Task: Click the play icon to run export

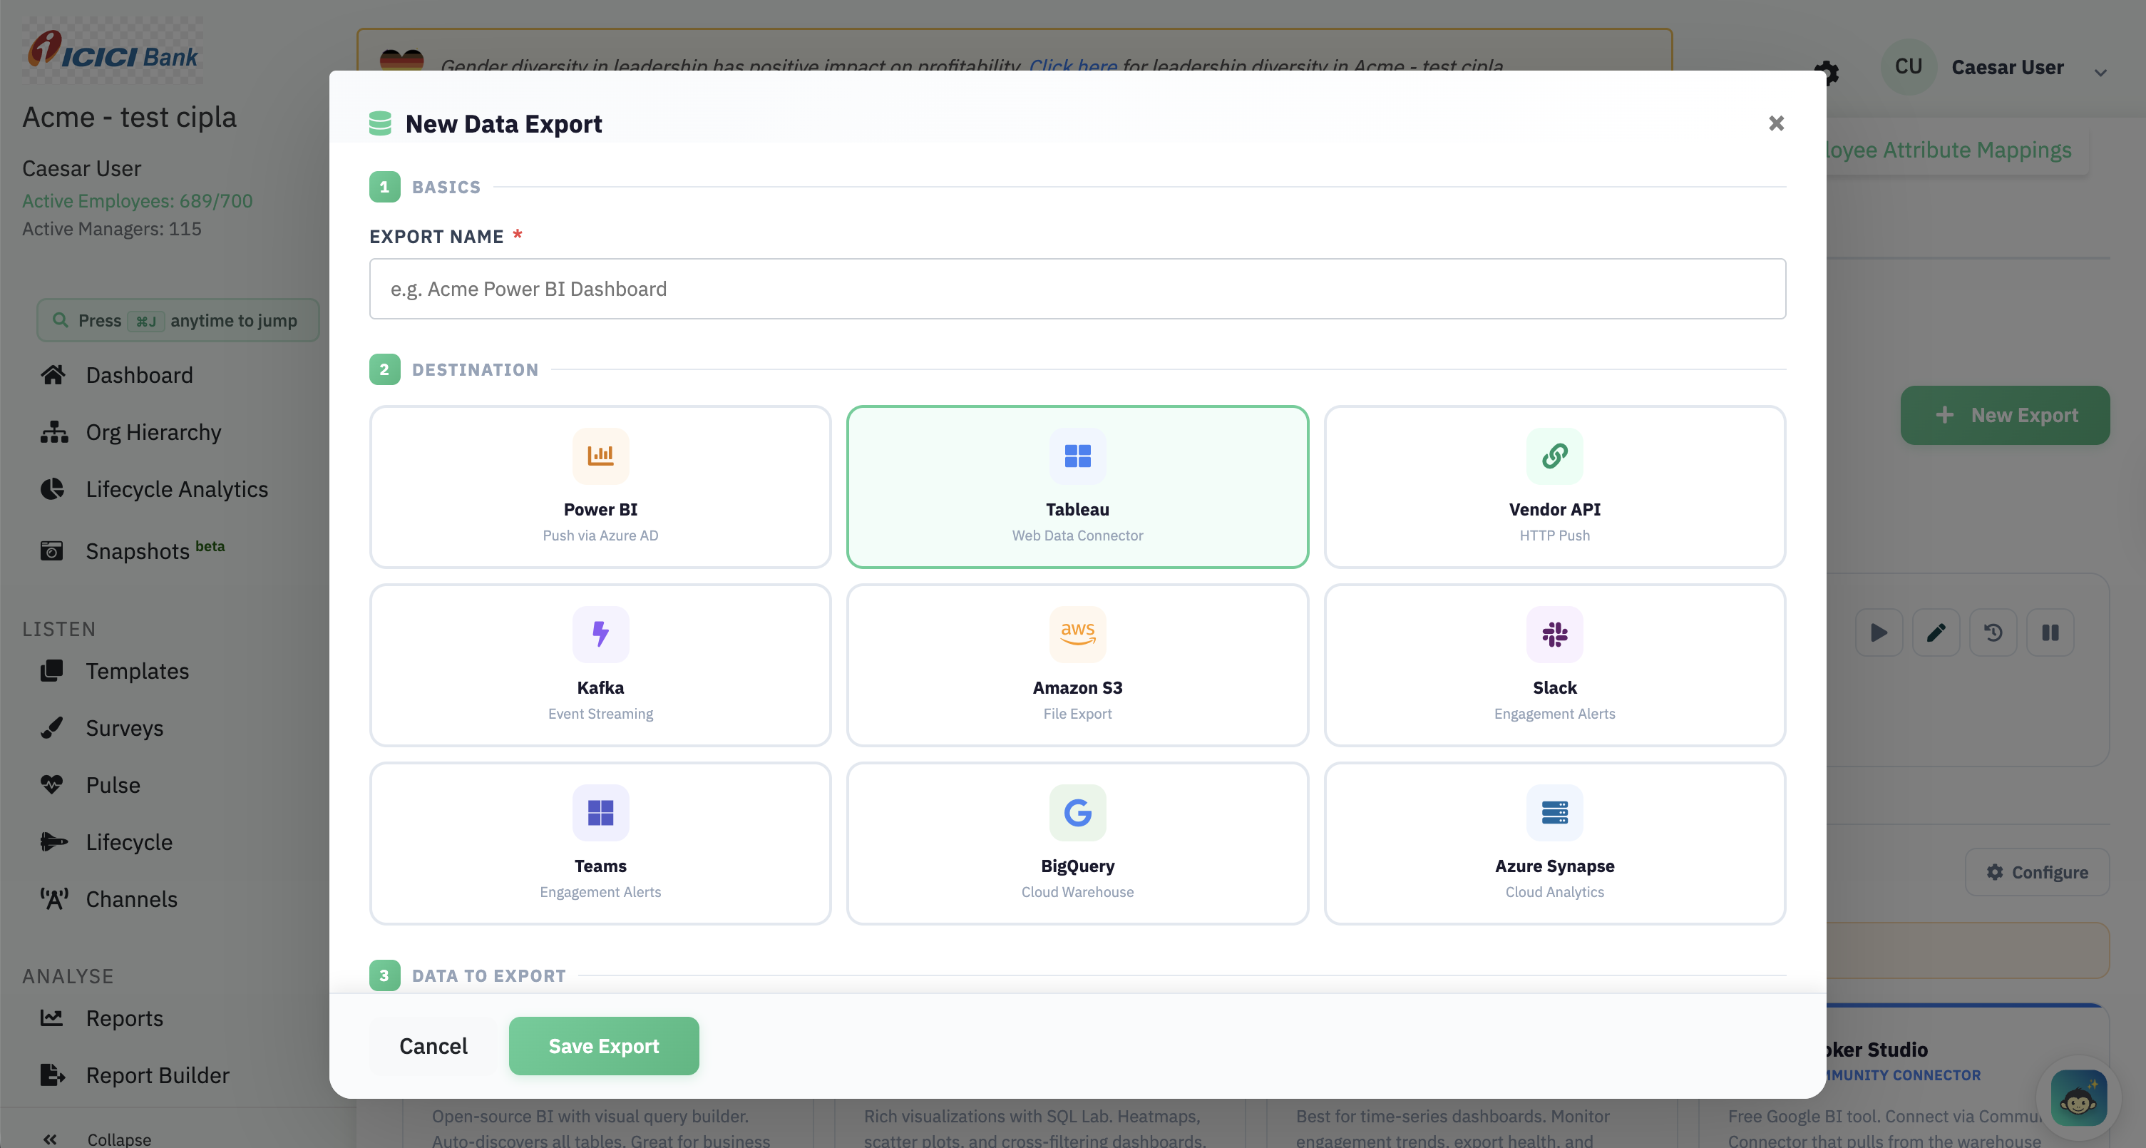Action: (1879, 633)
